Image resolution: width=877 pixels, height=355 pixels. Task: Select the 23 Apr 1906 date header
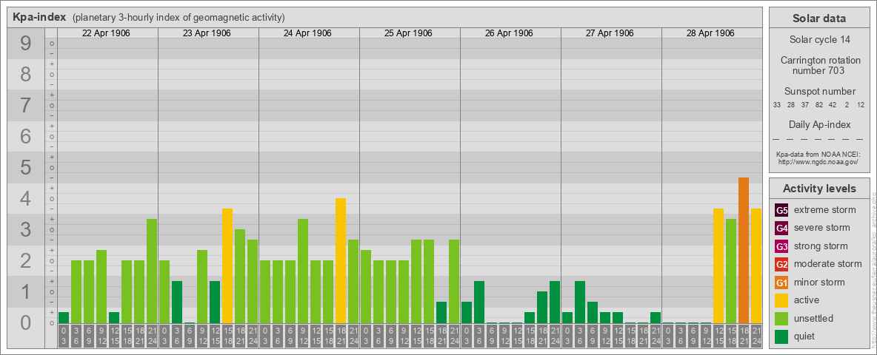[207, 33]
